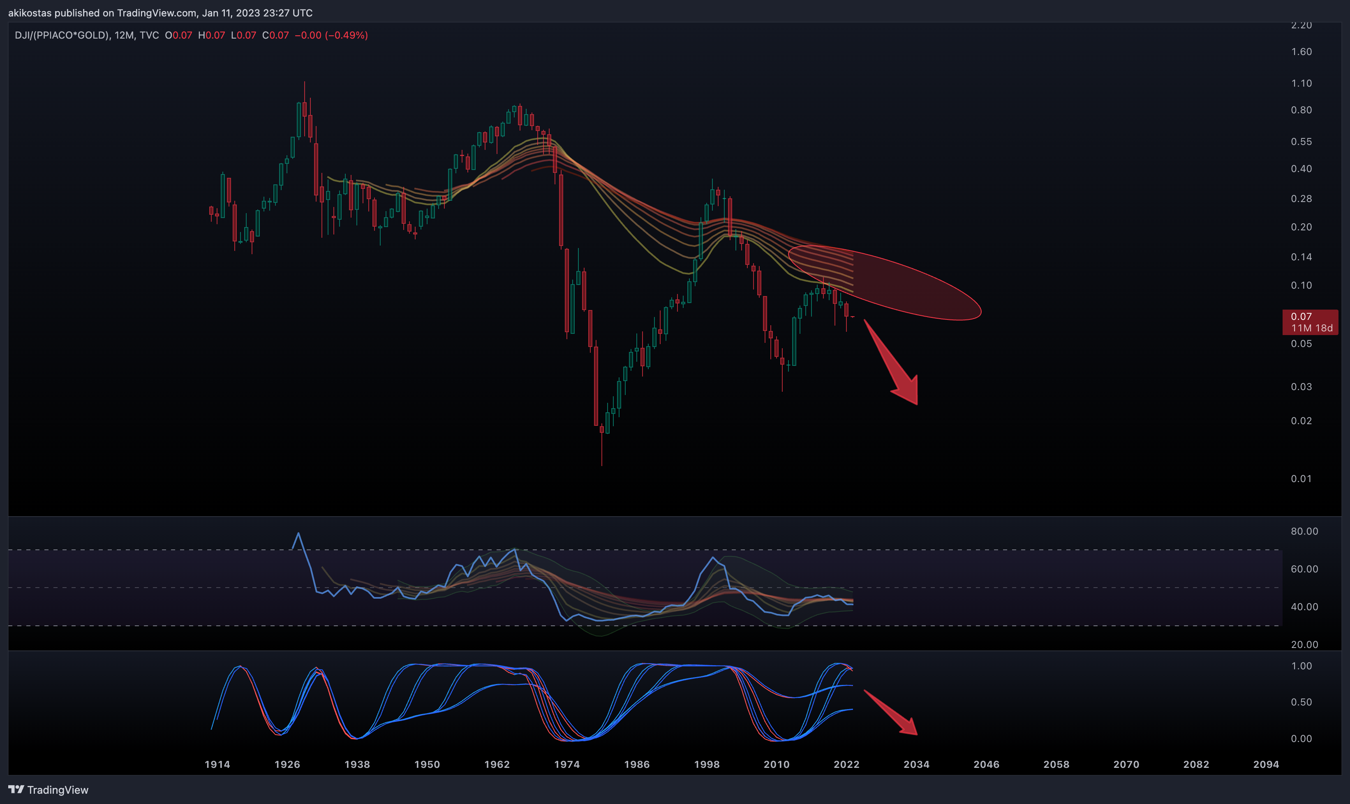Click the 2.20 price axis label
This screenshot has height=804, width=1350.
coord(1301,25)
